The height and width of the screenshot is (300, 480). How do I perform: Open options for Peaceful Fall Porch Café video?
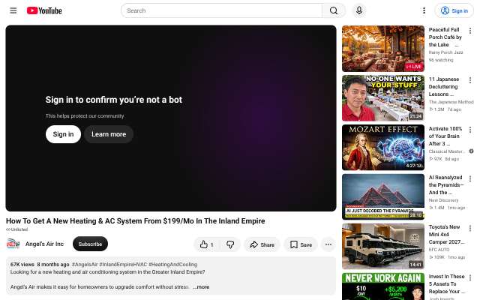tap(470, 31)
